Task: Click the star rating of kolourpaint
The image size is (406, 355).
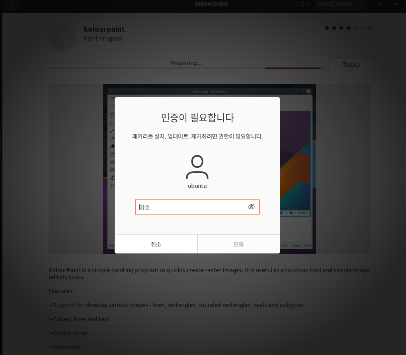Action: [x=341, y=28]
